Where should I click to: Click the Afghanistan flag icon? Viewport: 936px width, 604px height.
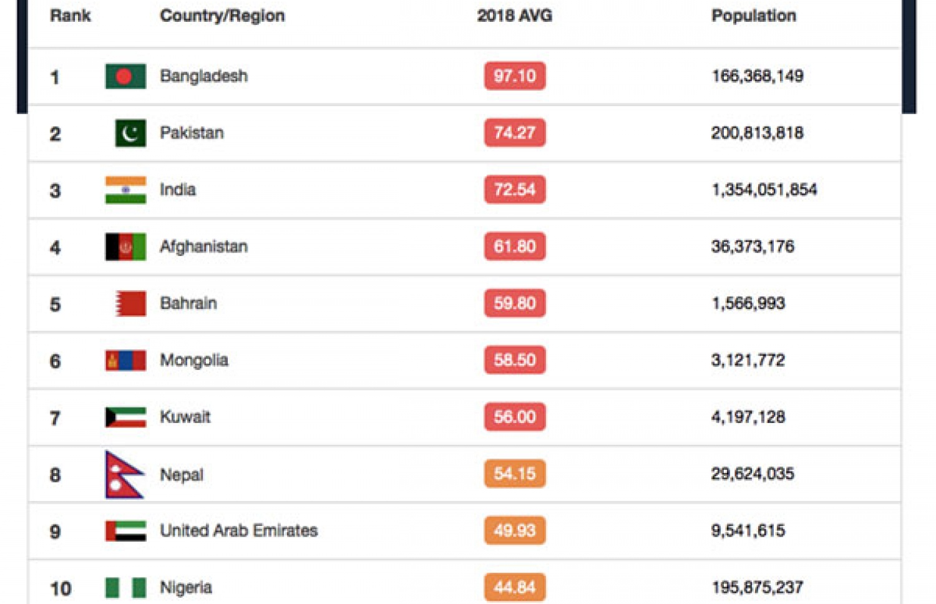tap(125, 246)
